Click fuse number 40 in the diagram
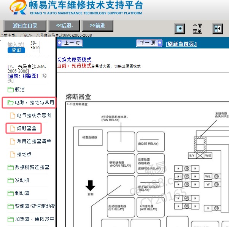This screenshot has height=227, width=229. tap(187, 198)
